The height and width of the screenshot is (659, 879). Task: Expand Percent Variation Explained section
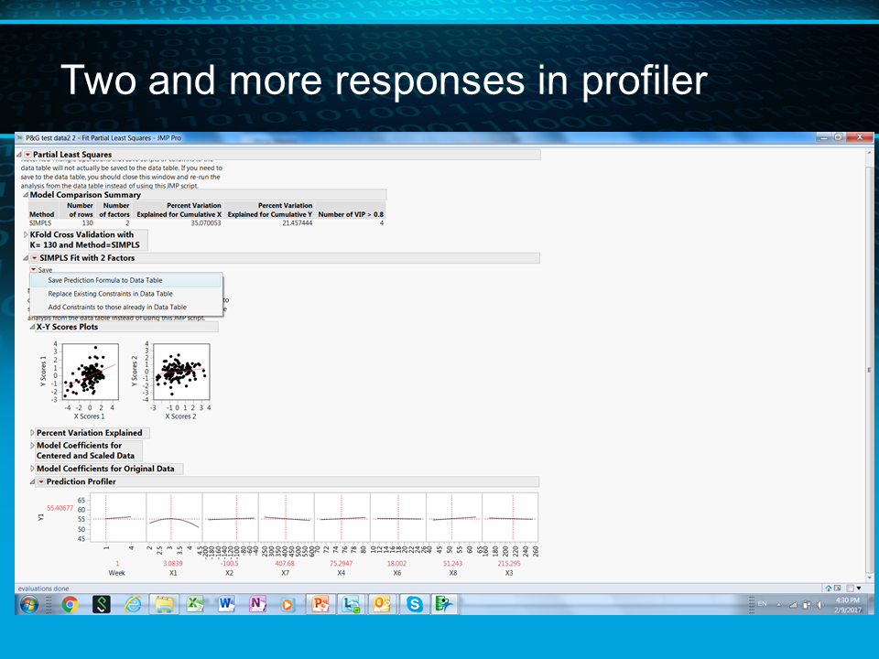coord(32,433)
